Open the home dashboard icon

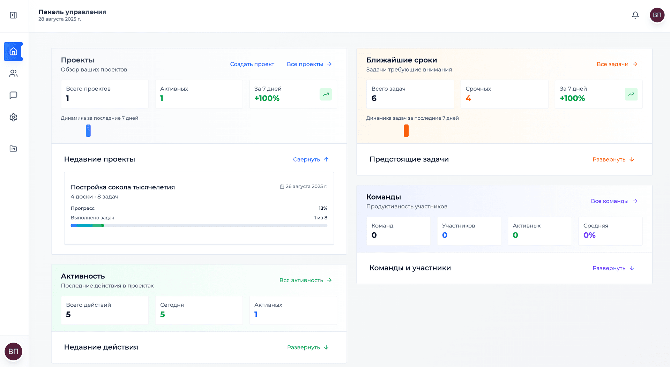click(13, 52)
